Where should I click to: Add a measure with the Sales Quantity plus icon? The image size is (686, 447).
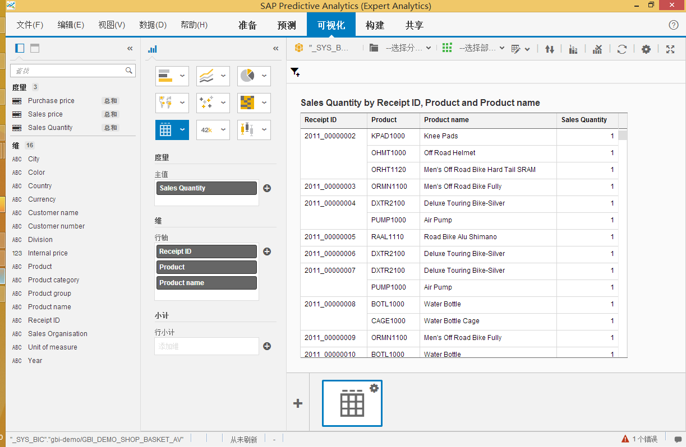(x=267, y=188)
